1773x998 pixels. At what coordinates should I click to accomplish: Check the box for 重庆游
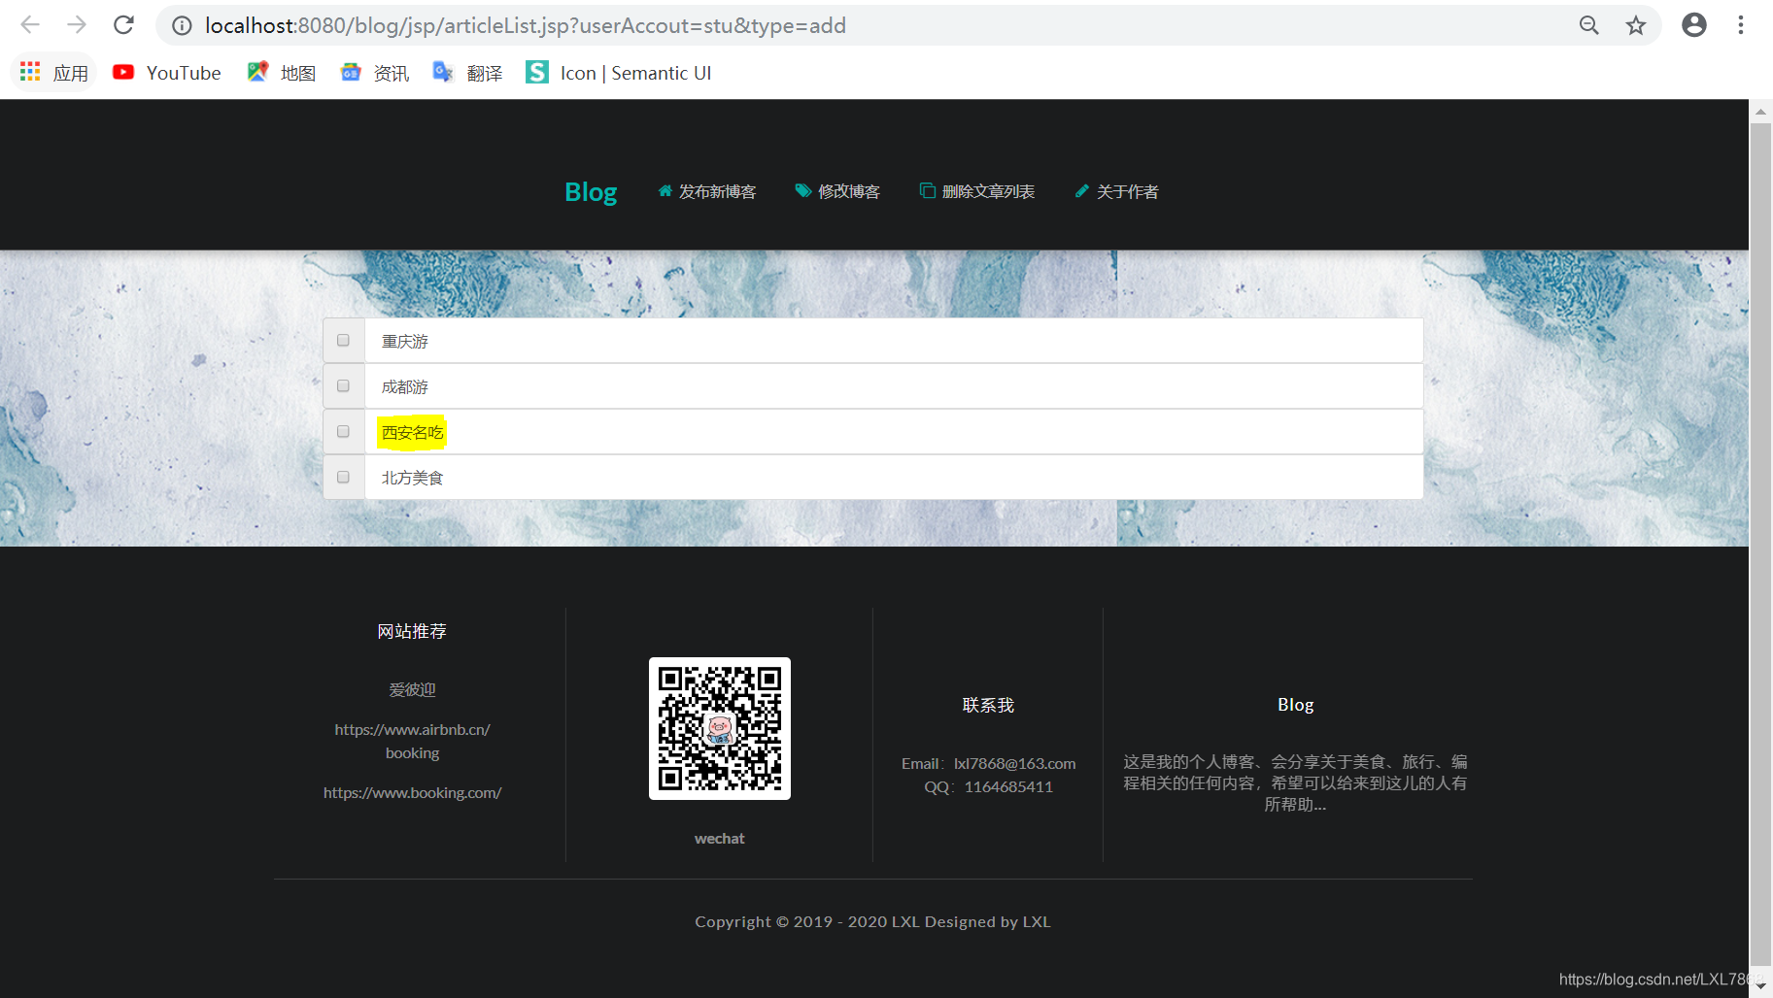(x=343, y=340)
